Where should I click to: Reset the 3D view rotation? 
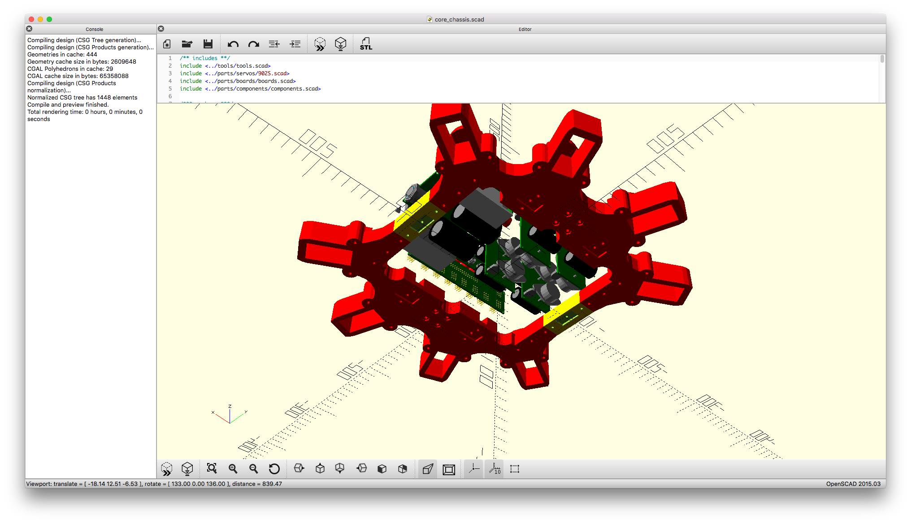tap(274, 469)
